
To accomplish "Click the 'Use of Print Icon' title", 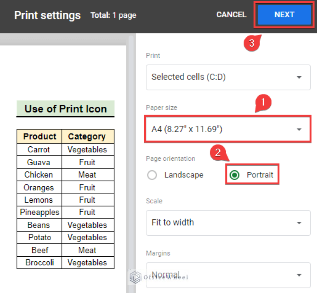I will tap(65, 109).
